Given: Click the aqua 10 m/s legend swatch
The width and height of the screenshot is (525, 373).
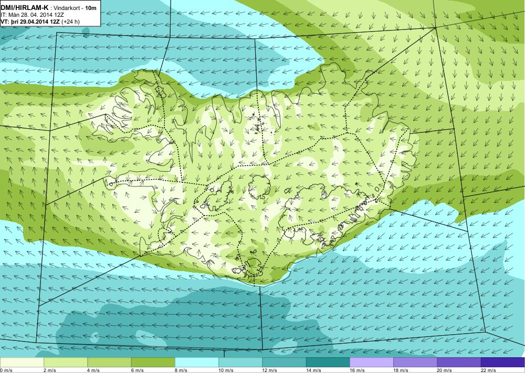Looking at the screenshot, I should click(x=240, y=362).
